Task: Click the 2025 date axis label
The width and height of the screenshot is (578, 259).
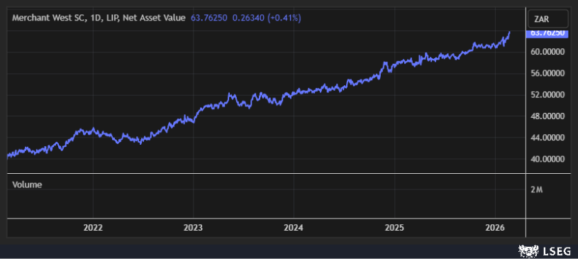Action: pyautogui.click(x=394, y=228)
